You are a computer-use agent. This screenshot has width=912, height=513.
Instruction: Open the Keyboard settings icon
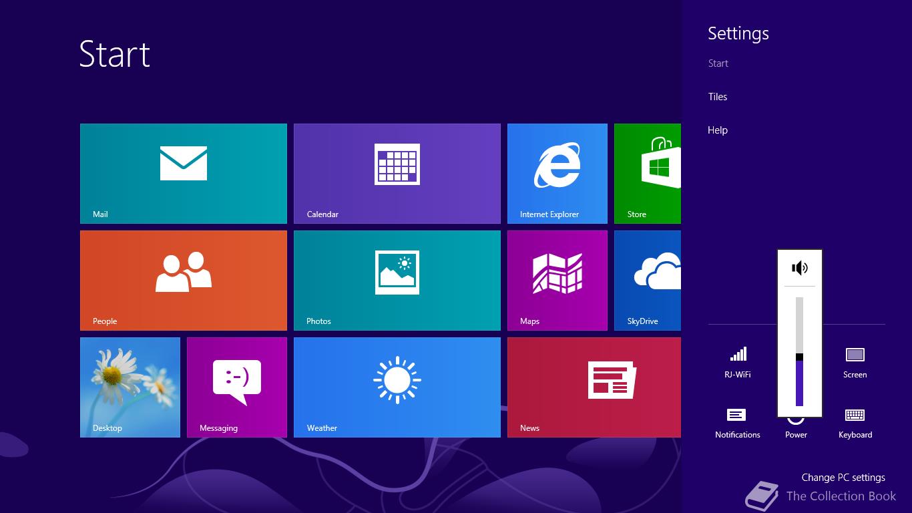(x=855, y=422)
